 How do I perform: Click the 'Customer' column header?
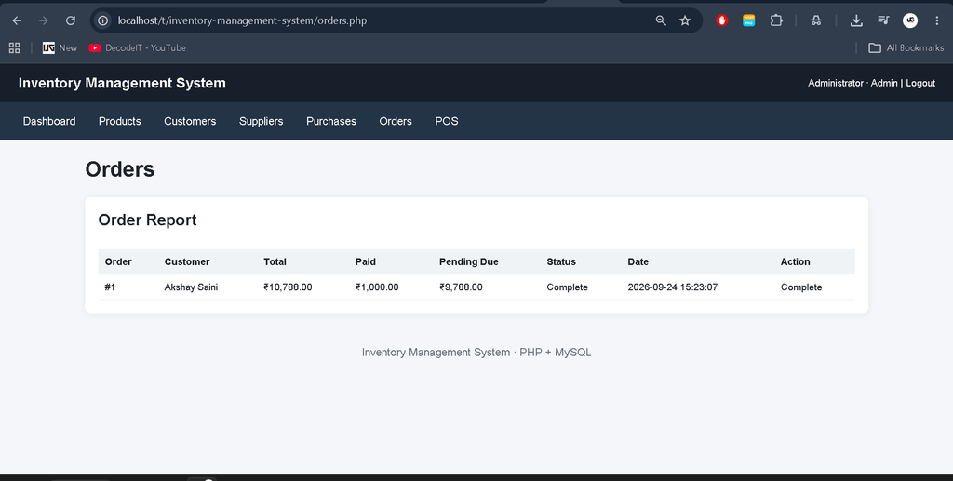coord(186,261)
